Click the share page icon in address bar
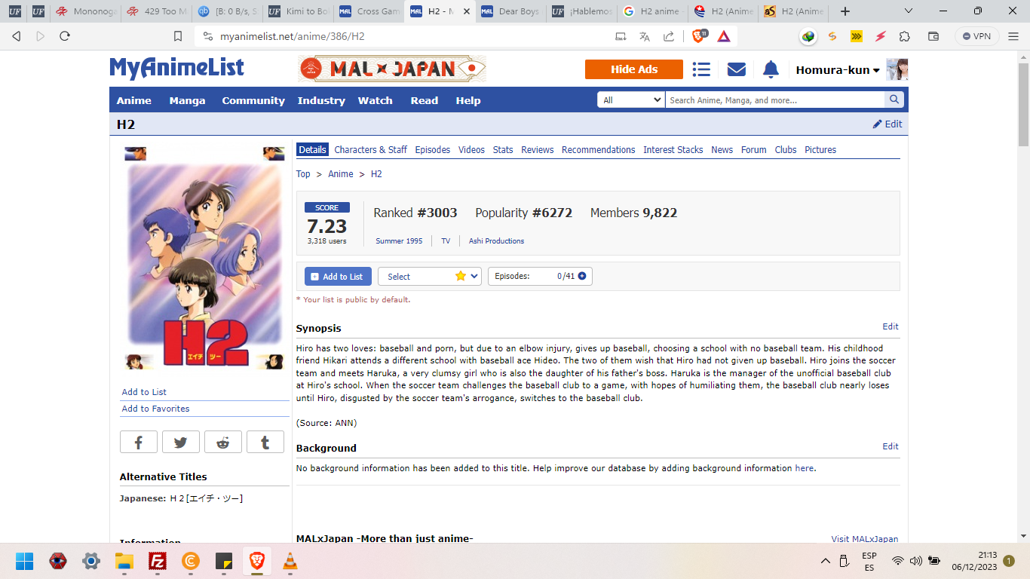1030x579 pixels. (669, 35)
